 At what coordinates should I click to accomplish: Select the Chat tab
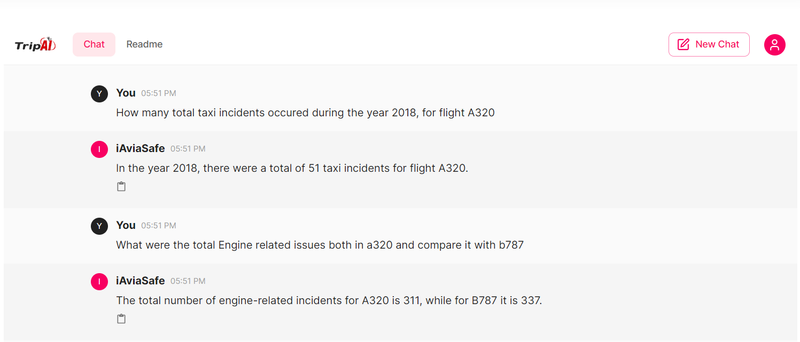click(94, 44)
